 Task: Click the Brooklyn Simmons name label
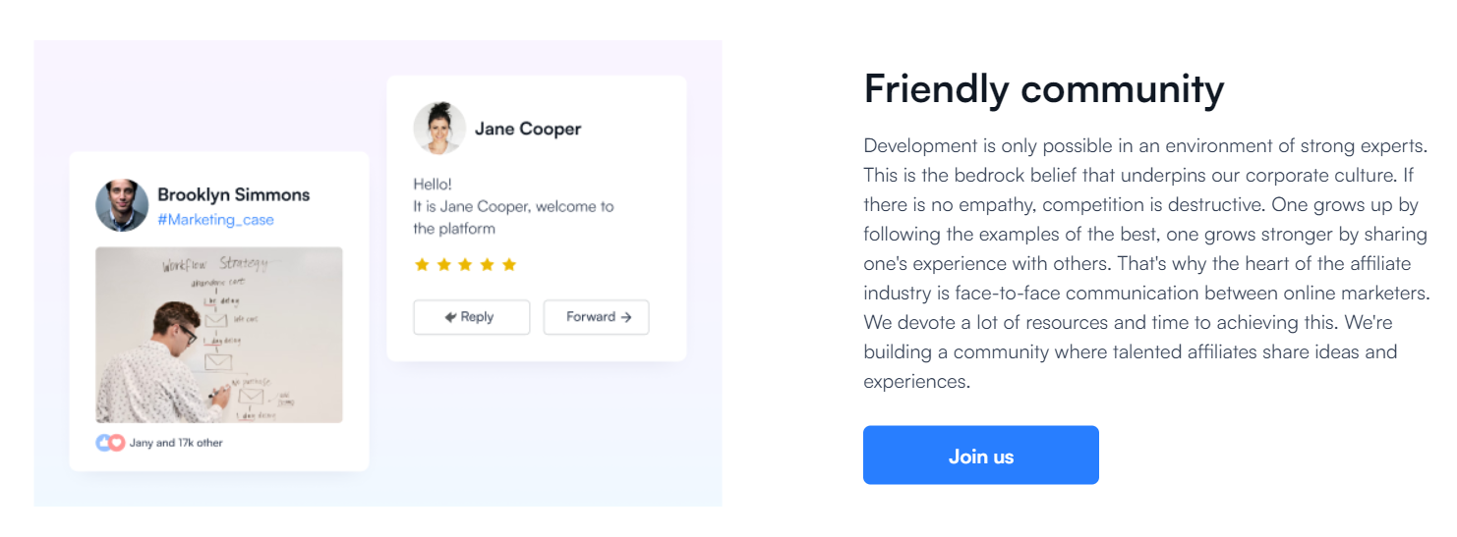234,194
